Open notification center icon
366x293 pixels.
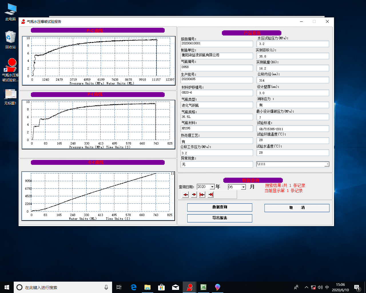point(357,287)
